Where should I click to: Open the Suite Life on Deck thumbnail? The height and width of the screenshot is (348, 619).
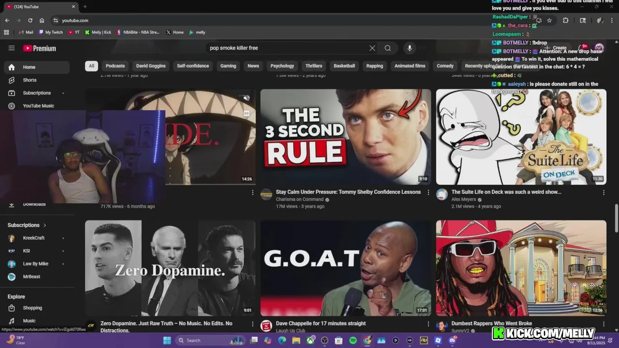pos(521,137)
